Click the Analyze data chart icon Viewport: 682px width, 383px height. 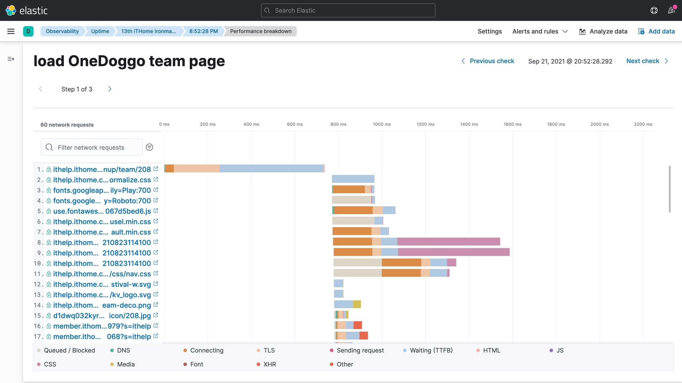click(582, 31)
